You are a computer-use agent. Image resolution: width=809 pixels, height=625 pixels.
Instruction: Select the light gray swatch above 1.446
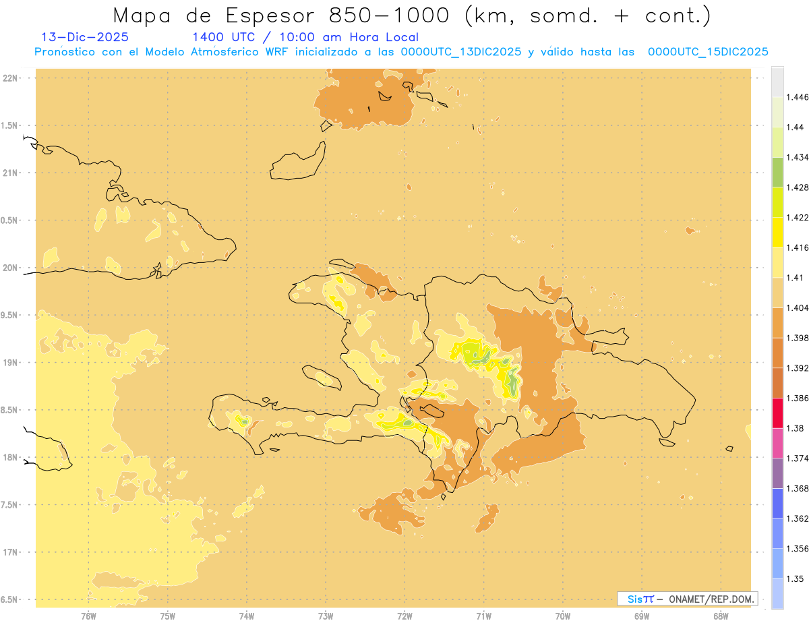pos(777,82)
